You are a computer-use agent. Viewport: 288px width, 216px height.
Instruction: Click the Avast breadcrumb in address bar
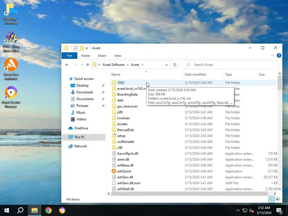(x=135, y=65)
